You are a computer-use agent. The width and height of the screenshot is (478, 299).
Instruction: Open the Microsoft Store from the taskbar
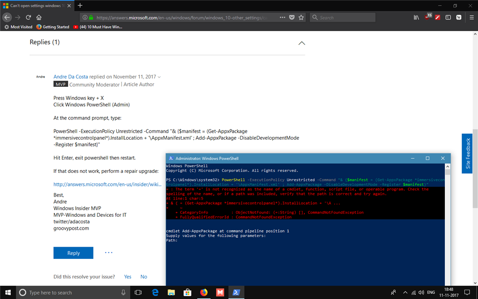click(188, 292)
